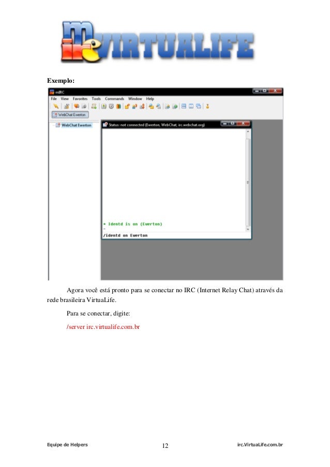The height and width of the screenshot is (467, 330).
Task: Click the WebChat Ewerton switchbar button
Action: point(70,115)
